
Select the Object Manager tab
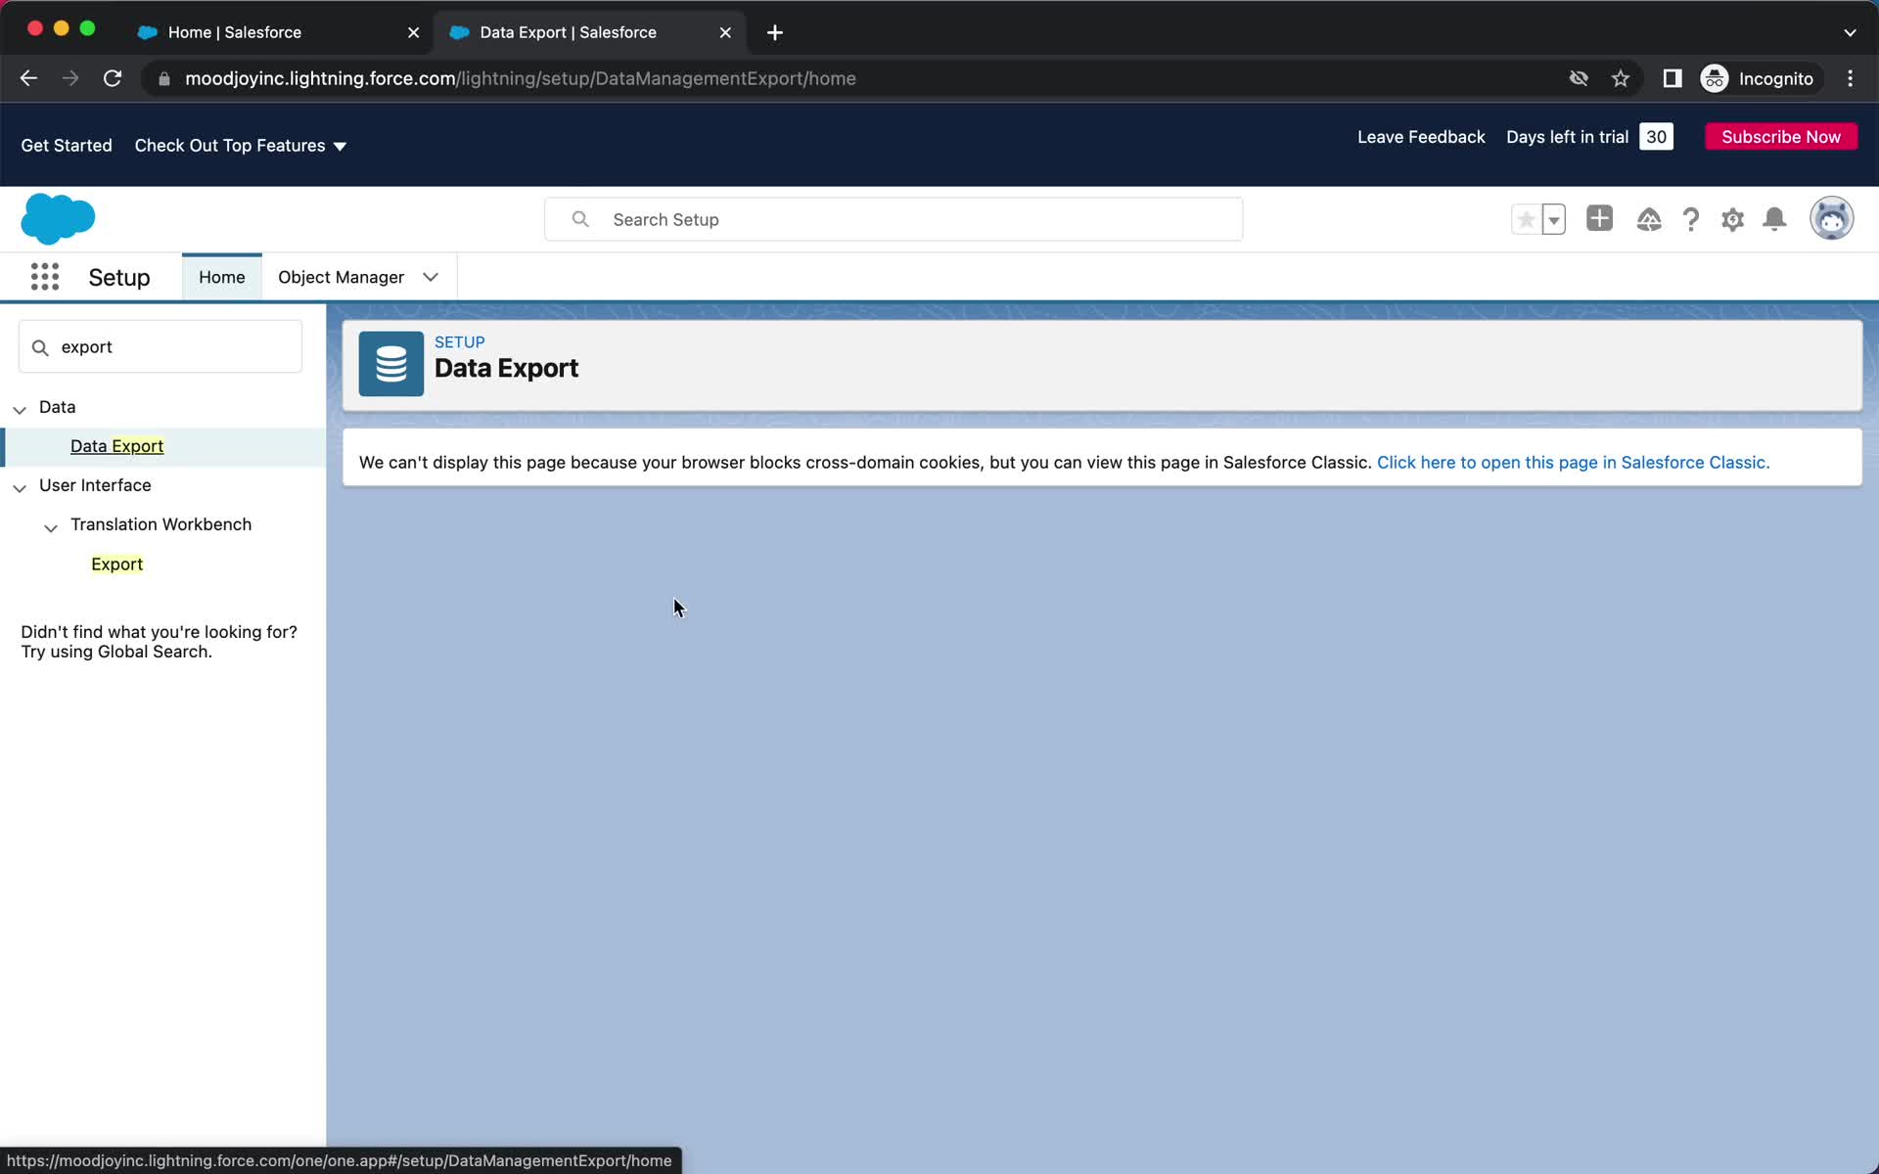point(341,277)
